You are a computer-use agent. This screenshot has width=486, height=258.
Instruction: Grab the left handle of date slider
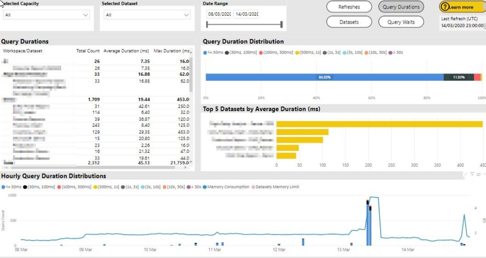click(207, 25)
